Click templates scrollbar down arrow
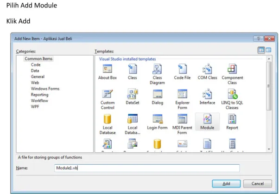The image size is (279, 194). (x=269, y=149)
